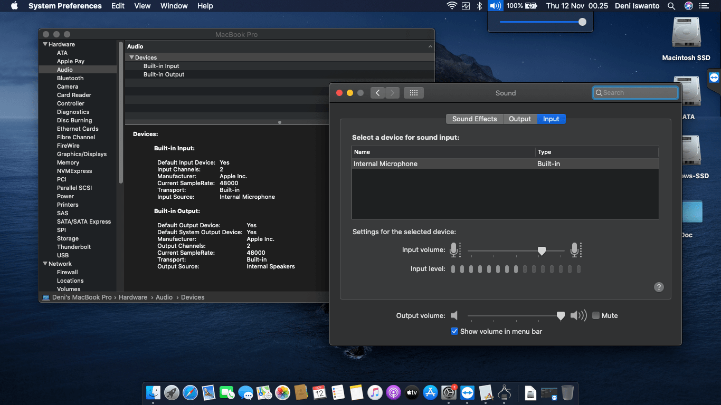The width and height of the screenshot is (721, 405).
Task: Select Apple Pay in the Hardware sidebar
Action: point(71,61)
